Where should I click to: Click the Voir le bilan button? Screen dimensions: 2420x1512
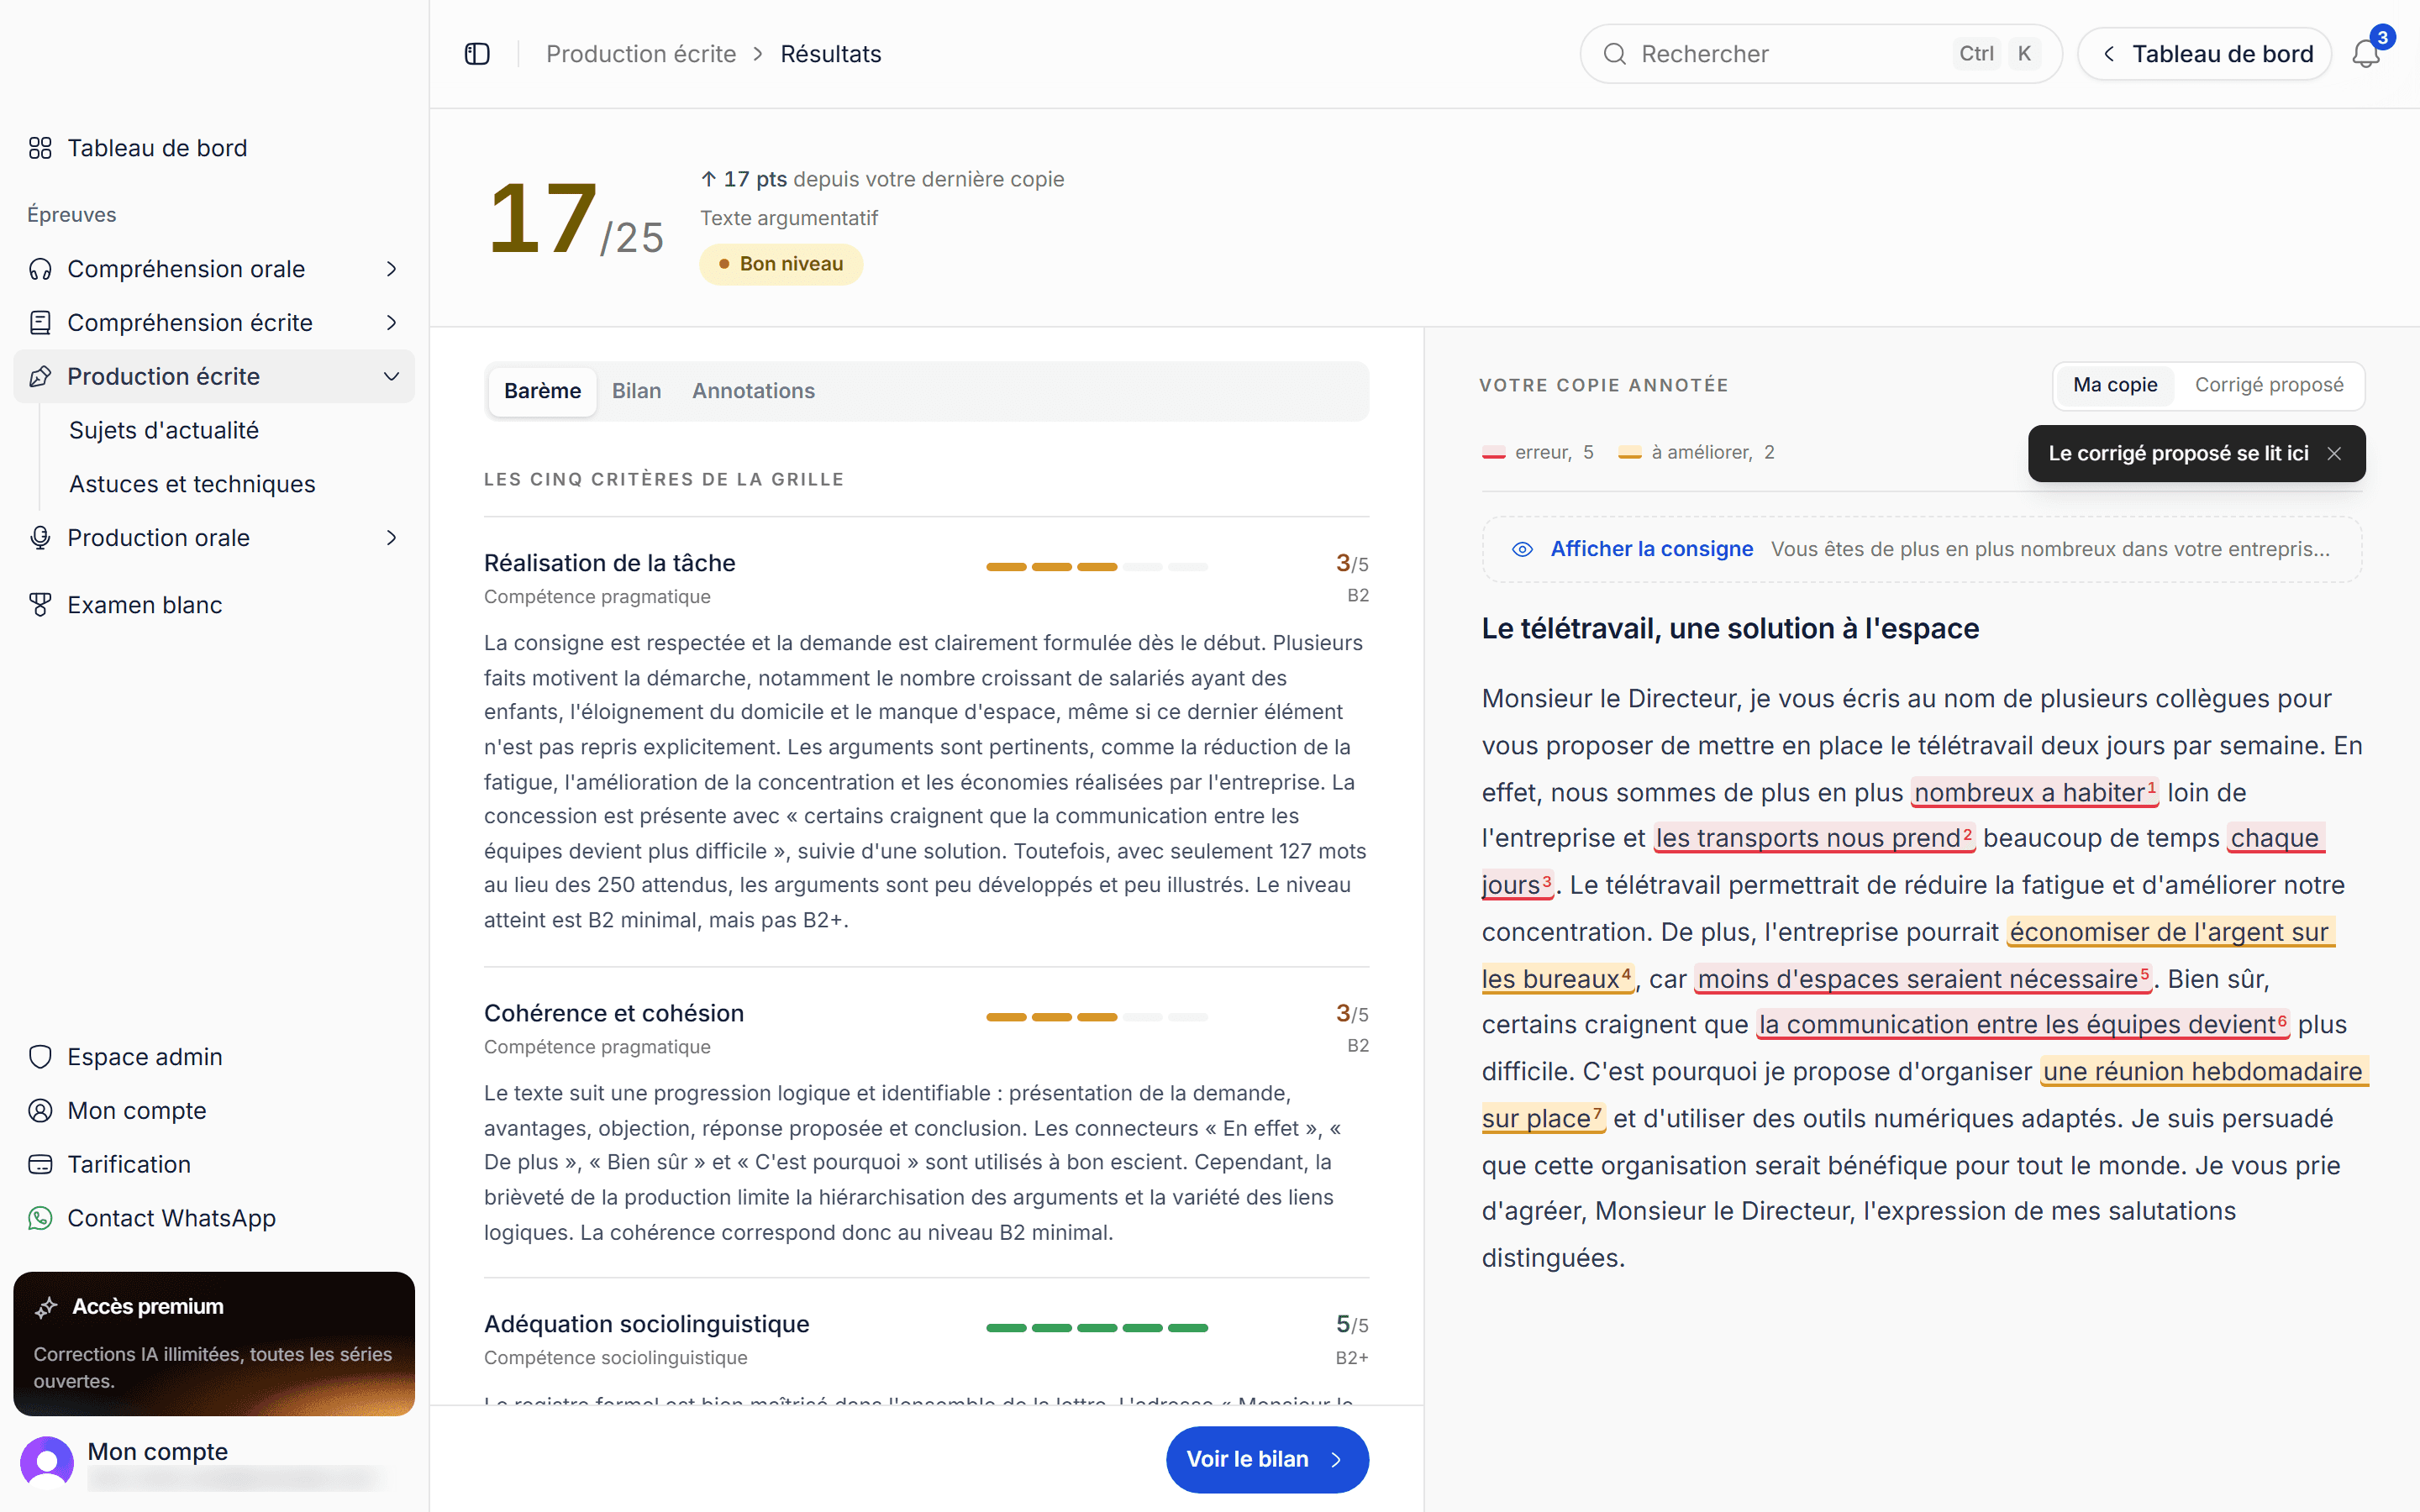point(1266,1459)
